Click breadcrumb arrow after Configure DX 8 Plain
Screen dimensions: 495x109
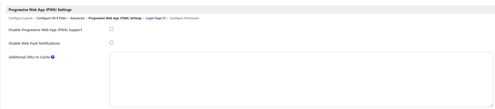68,18
